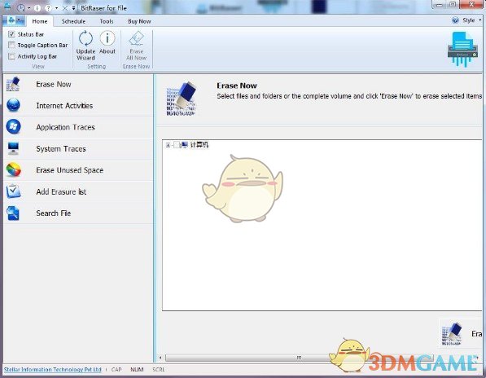Select Erase Now in the sidebar

pos(78,85)
